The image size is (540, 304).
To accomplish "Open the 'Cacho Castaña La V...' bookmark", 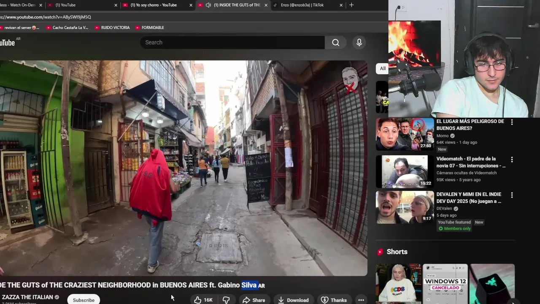I will pyautogui.click(x=67, y=27).
